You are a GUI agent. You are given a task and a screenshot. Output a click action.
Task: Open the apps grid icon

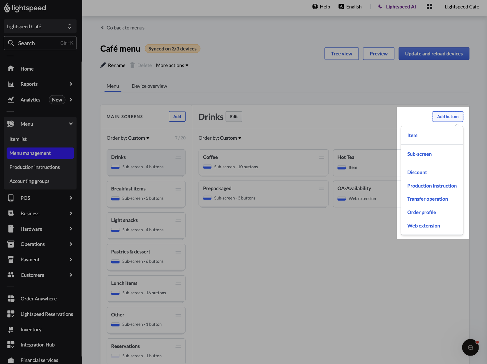[x=429, y=7]
